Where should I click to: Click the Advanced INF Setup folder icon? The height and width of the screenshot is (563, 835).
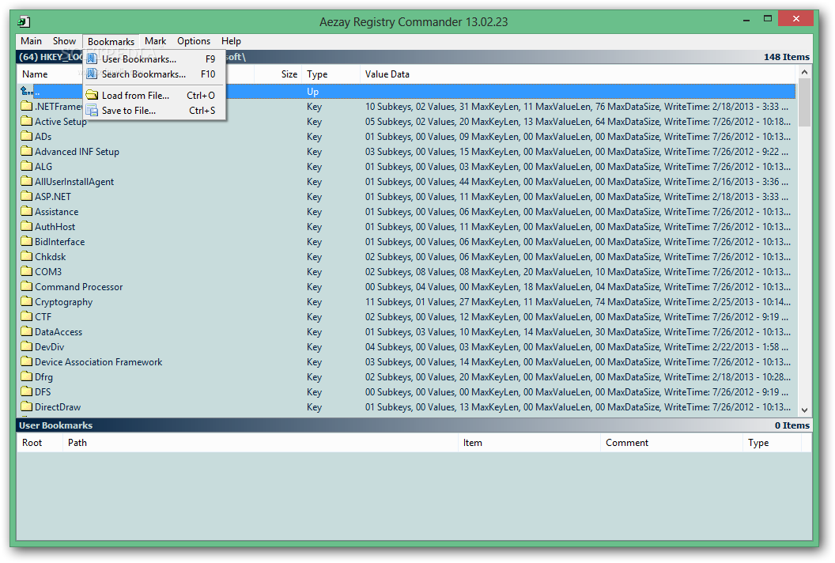(x=27, y=151)
